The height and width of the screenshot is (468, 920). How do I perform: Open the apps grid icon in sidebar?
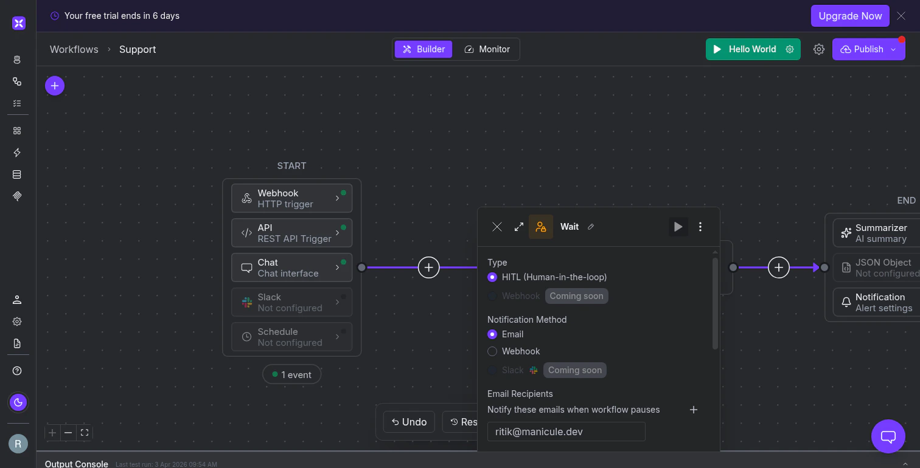pos(17,130)
